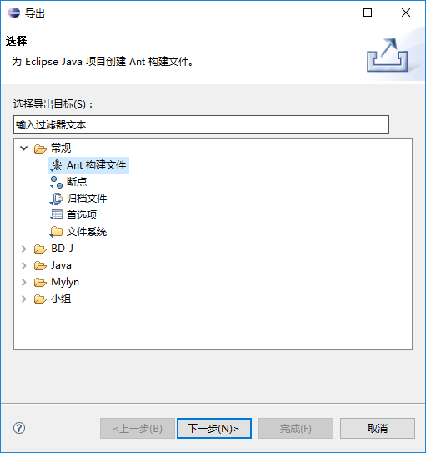
Task: Select the 断点 tree item label
Action: tap(77, 182)
